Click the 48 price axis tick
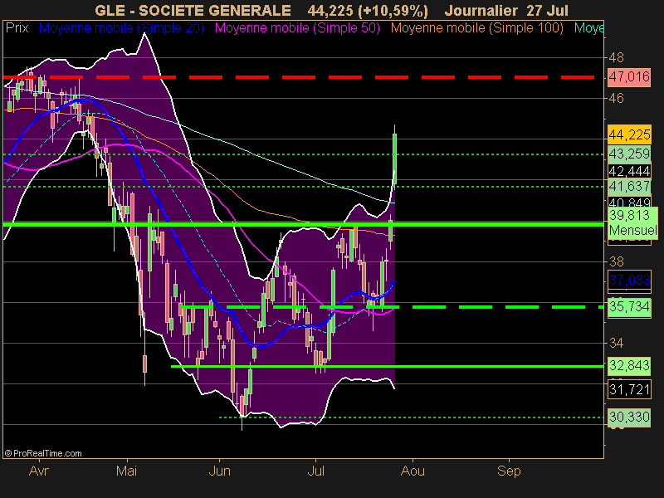The height and width of the screenshot is (498, 664). tap(616, 57)
